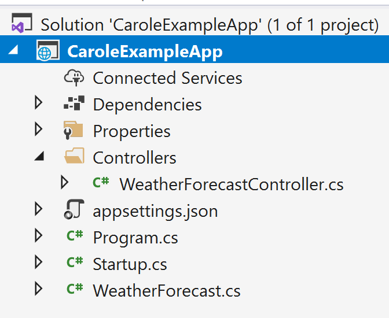
Task: Click the CaroleExampleApp web project globe icon
Action: (48, 50)
